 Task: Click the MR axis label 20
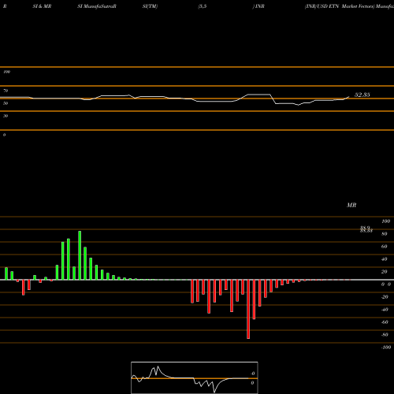coord(385,272)
